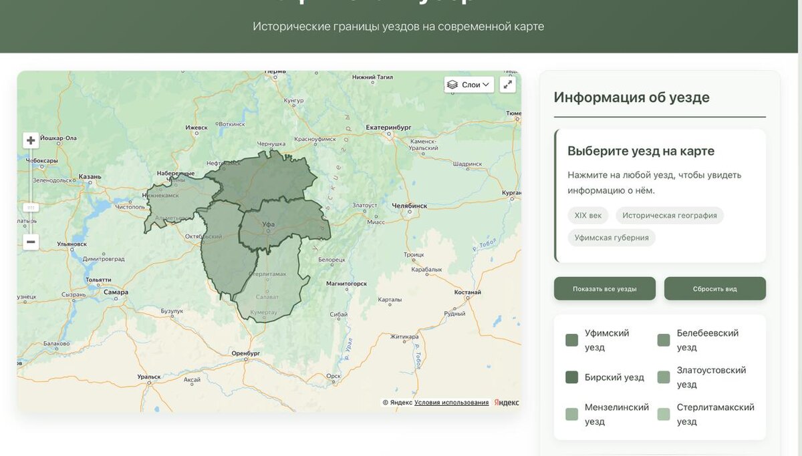802x456 pixels.
Task: Click the layers stack icon
Action: tap(452, 85)
